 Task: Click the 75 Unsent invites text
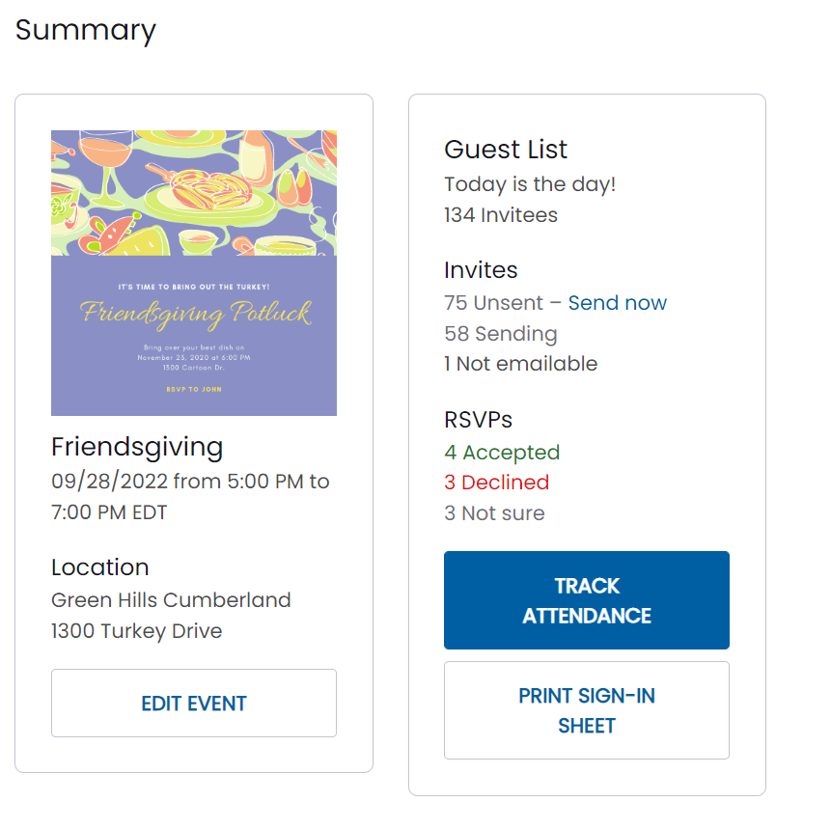click(x=493, y=303)
